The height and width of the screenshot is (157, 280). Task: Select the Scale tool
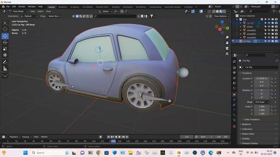(5, 49)
